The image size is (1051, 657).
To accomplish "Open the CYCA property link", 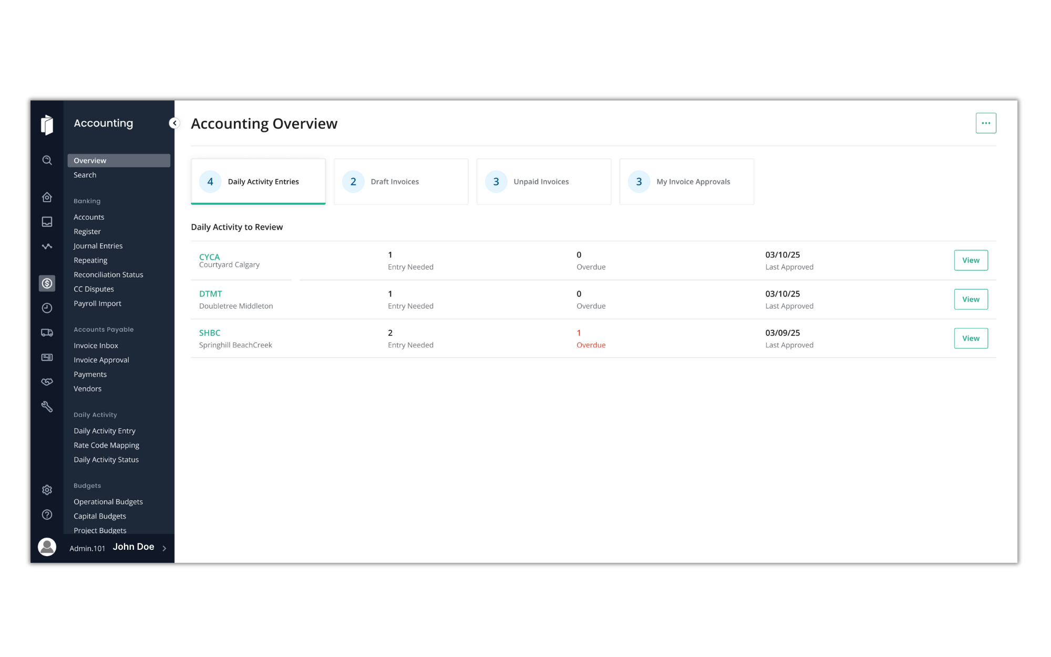I will pos(209,256).
